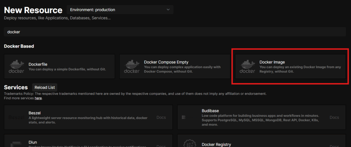Click the Docker Image whale icon
The height and width of the screenshot is (147, 351).
247,66
